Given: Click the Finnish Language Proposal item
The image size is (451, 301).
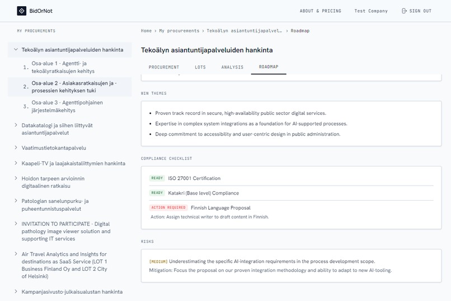Looking at the screenshot, I should coord(220,208).
